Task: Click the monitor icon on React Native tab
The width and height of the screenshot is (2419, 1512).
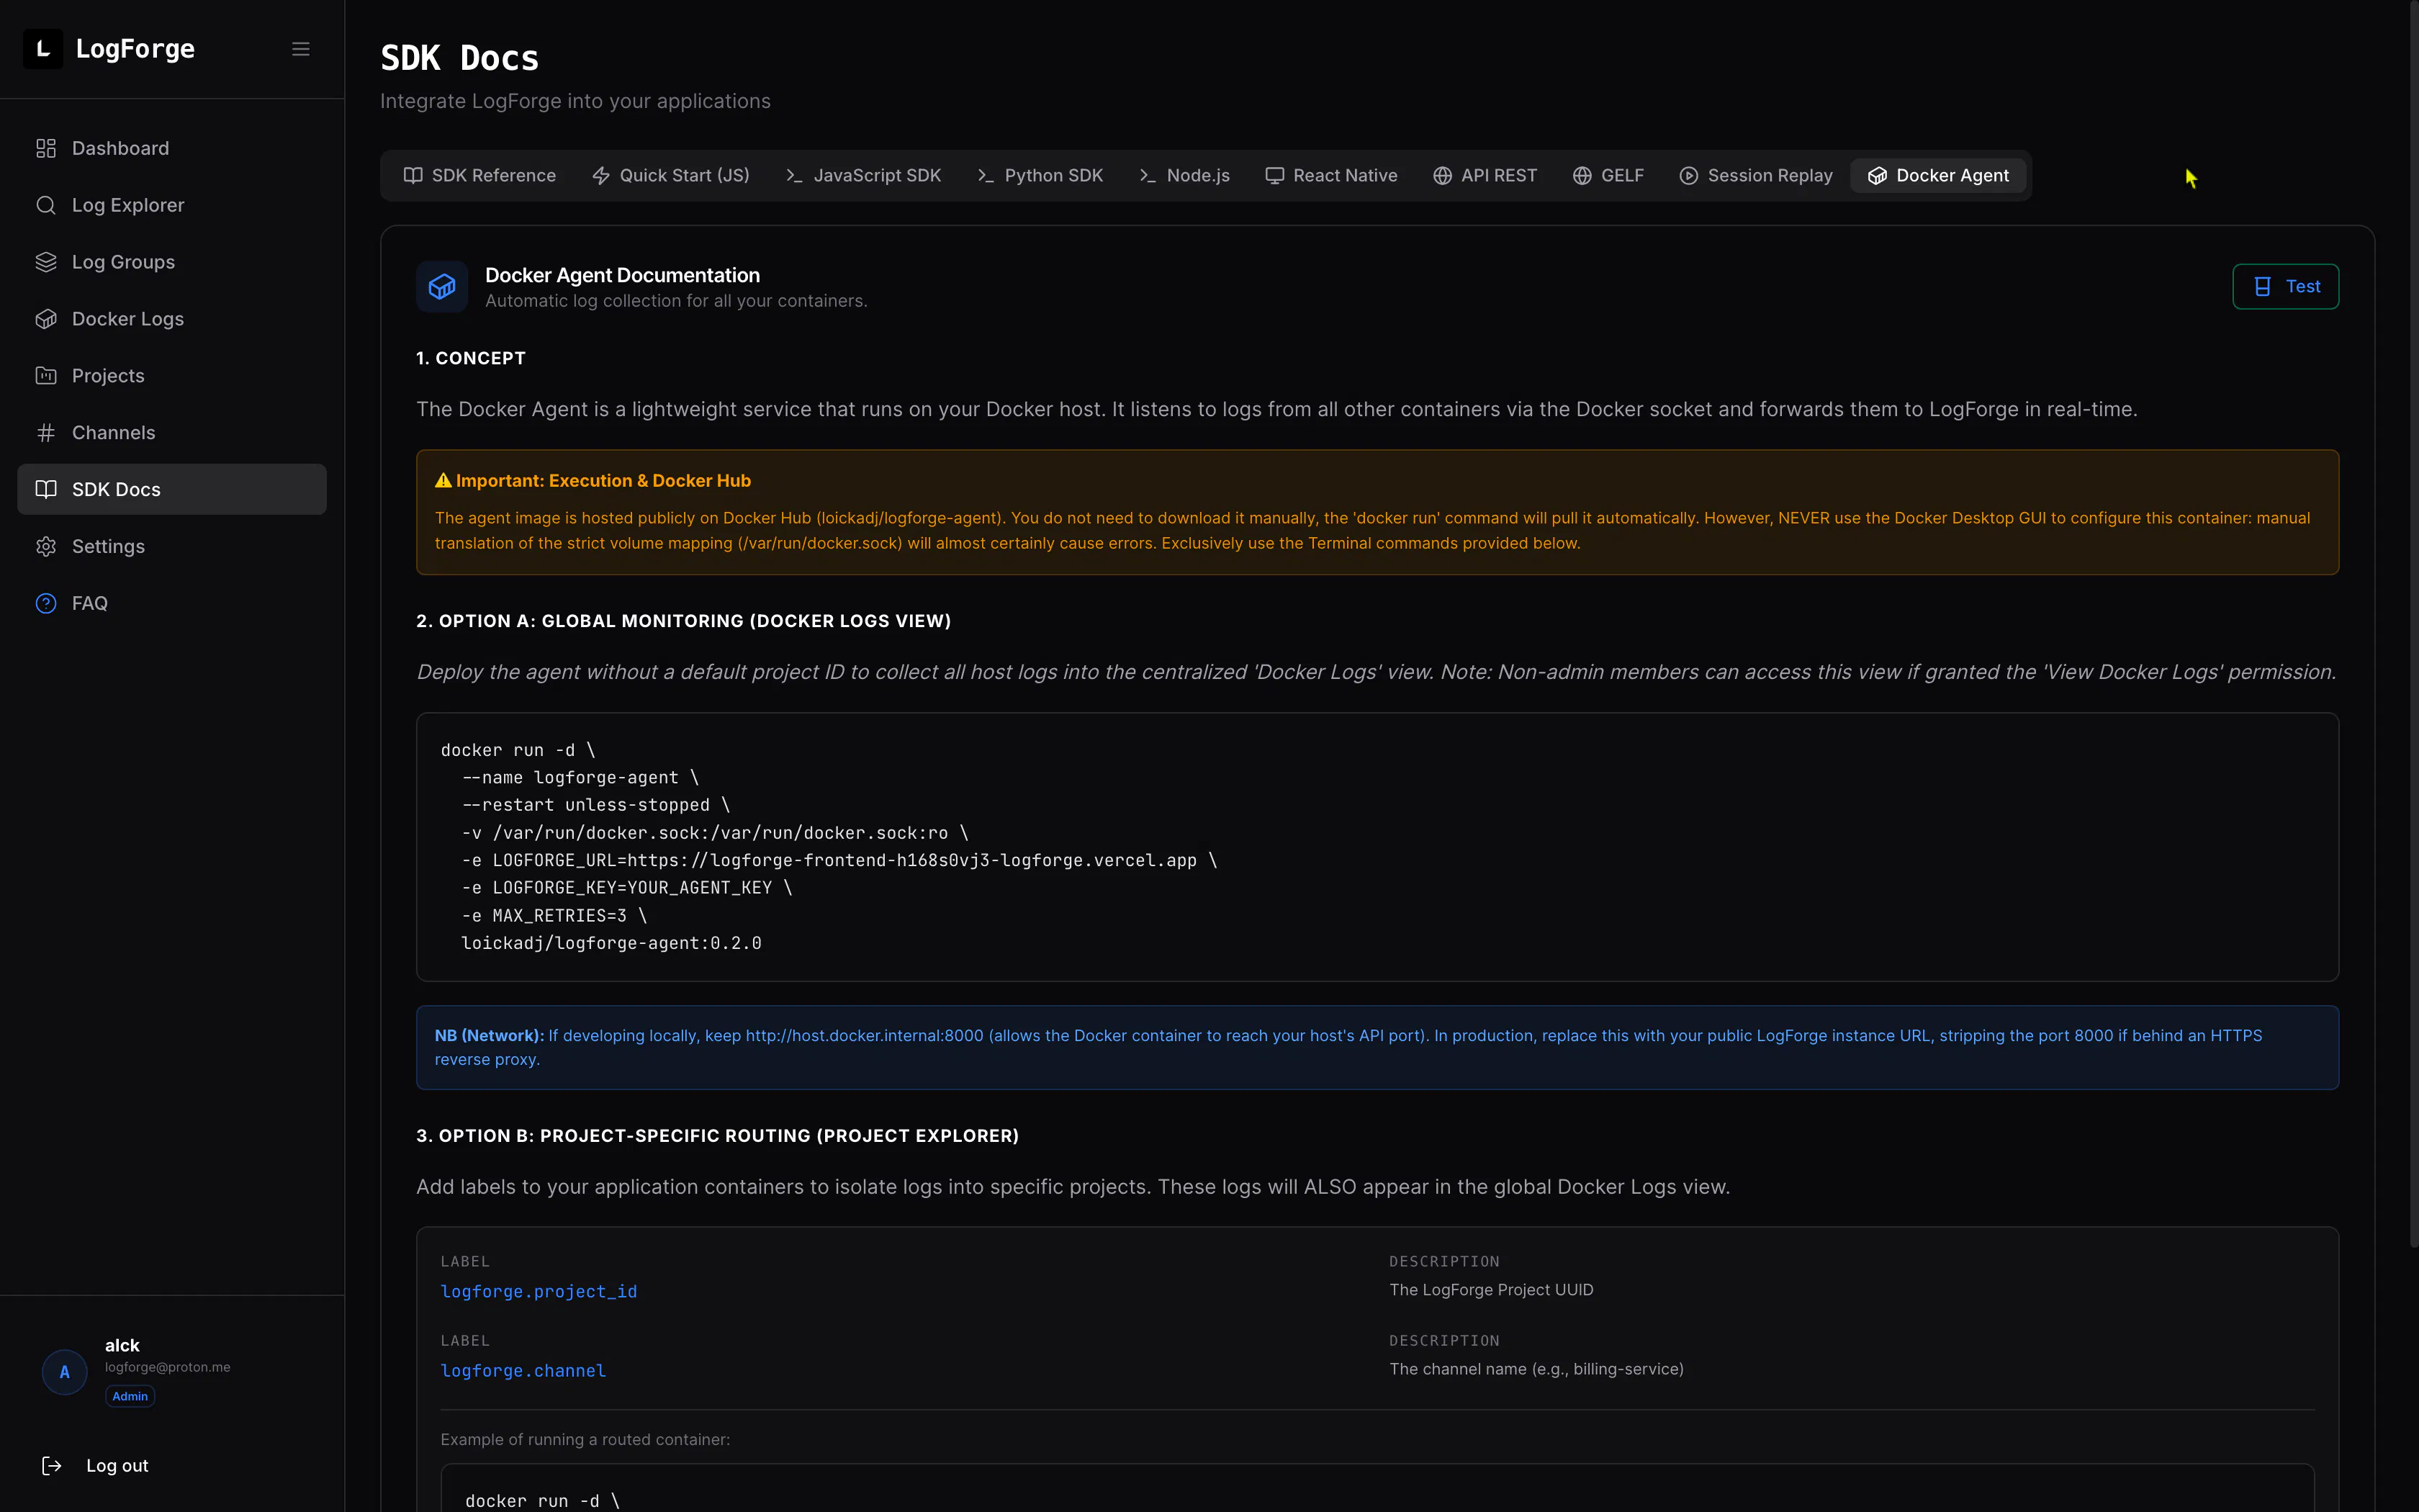Action: [x=1274, y=175]
